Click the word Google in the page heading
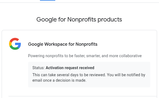This screenshot has height=98, width=159. click(47, 20)
